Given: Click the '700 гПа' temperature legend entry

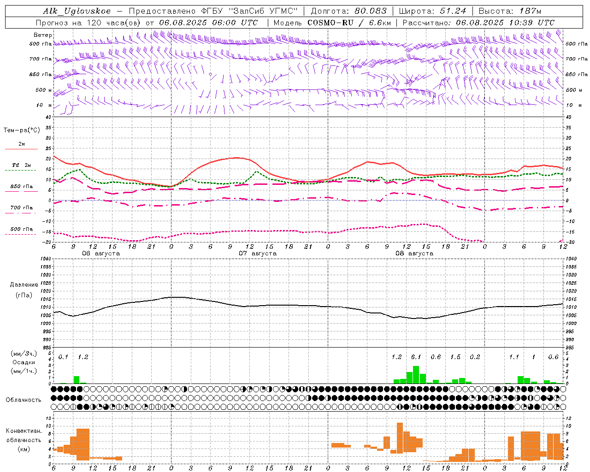Looking at the screenshot, I should tap(22, 208).
